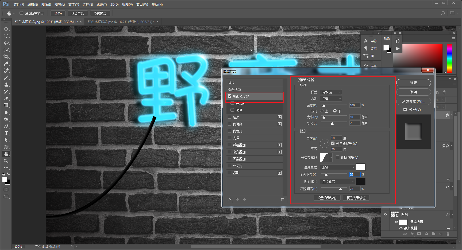Hide the 阴影 layer with eye icon
The height and width of the screenshot is (250, 462).
click(385, 214)
